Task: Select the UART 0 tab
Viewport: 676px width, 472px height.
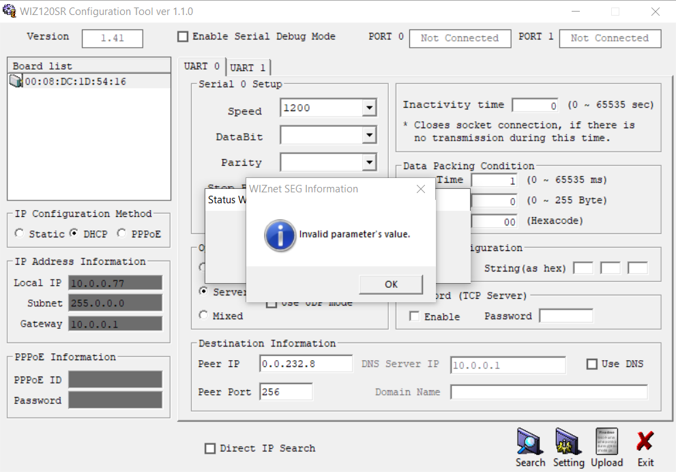Action: 202,66
